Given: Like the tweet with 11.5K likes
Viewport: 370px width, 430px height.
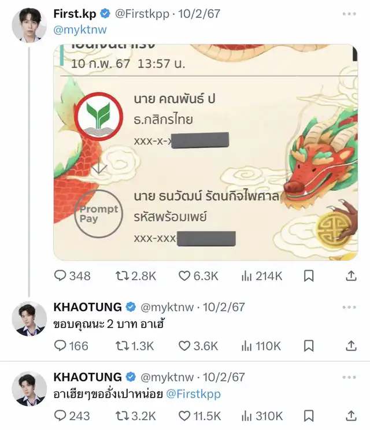Looking at the screenshot, I should pos(184,416).
